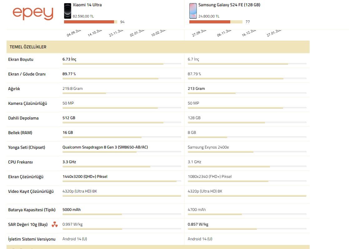
Task: Select Xiaomi value 6.73 İnç
Action: [x=69, y=59]
